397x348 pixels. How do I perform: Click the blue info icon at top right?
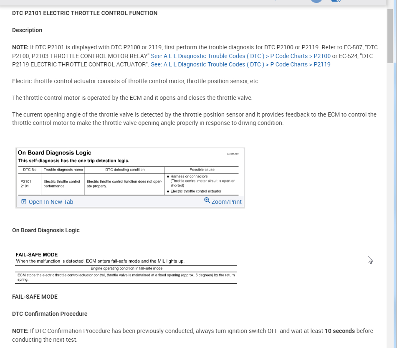(x=336, y=1)
